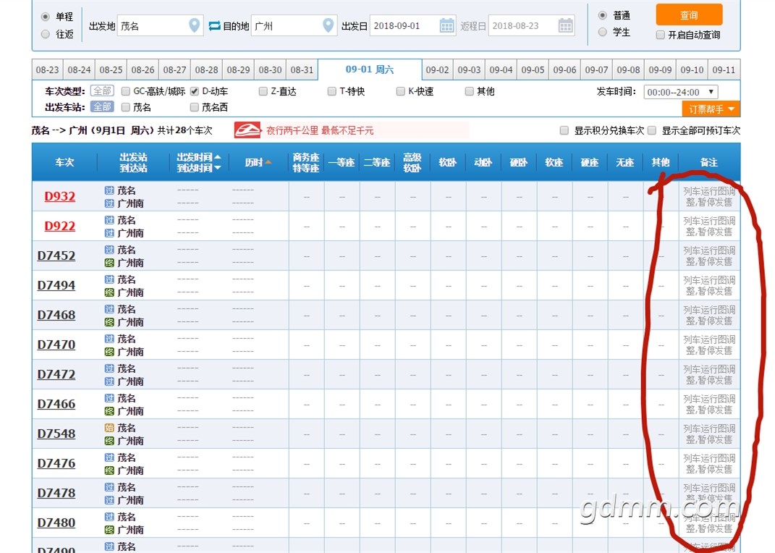Click the promotional banner logo icon

(x=247, y=130)
